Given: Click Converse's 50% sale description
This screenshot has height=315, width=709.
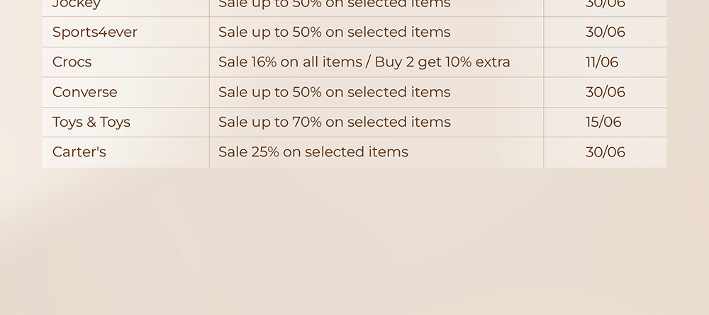Looking at the screenshot, I should point(334,92).
